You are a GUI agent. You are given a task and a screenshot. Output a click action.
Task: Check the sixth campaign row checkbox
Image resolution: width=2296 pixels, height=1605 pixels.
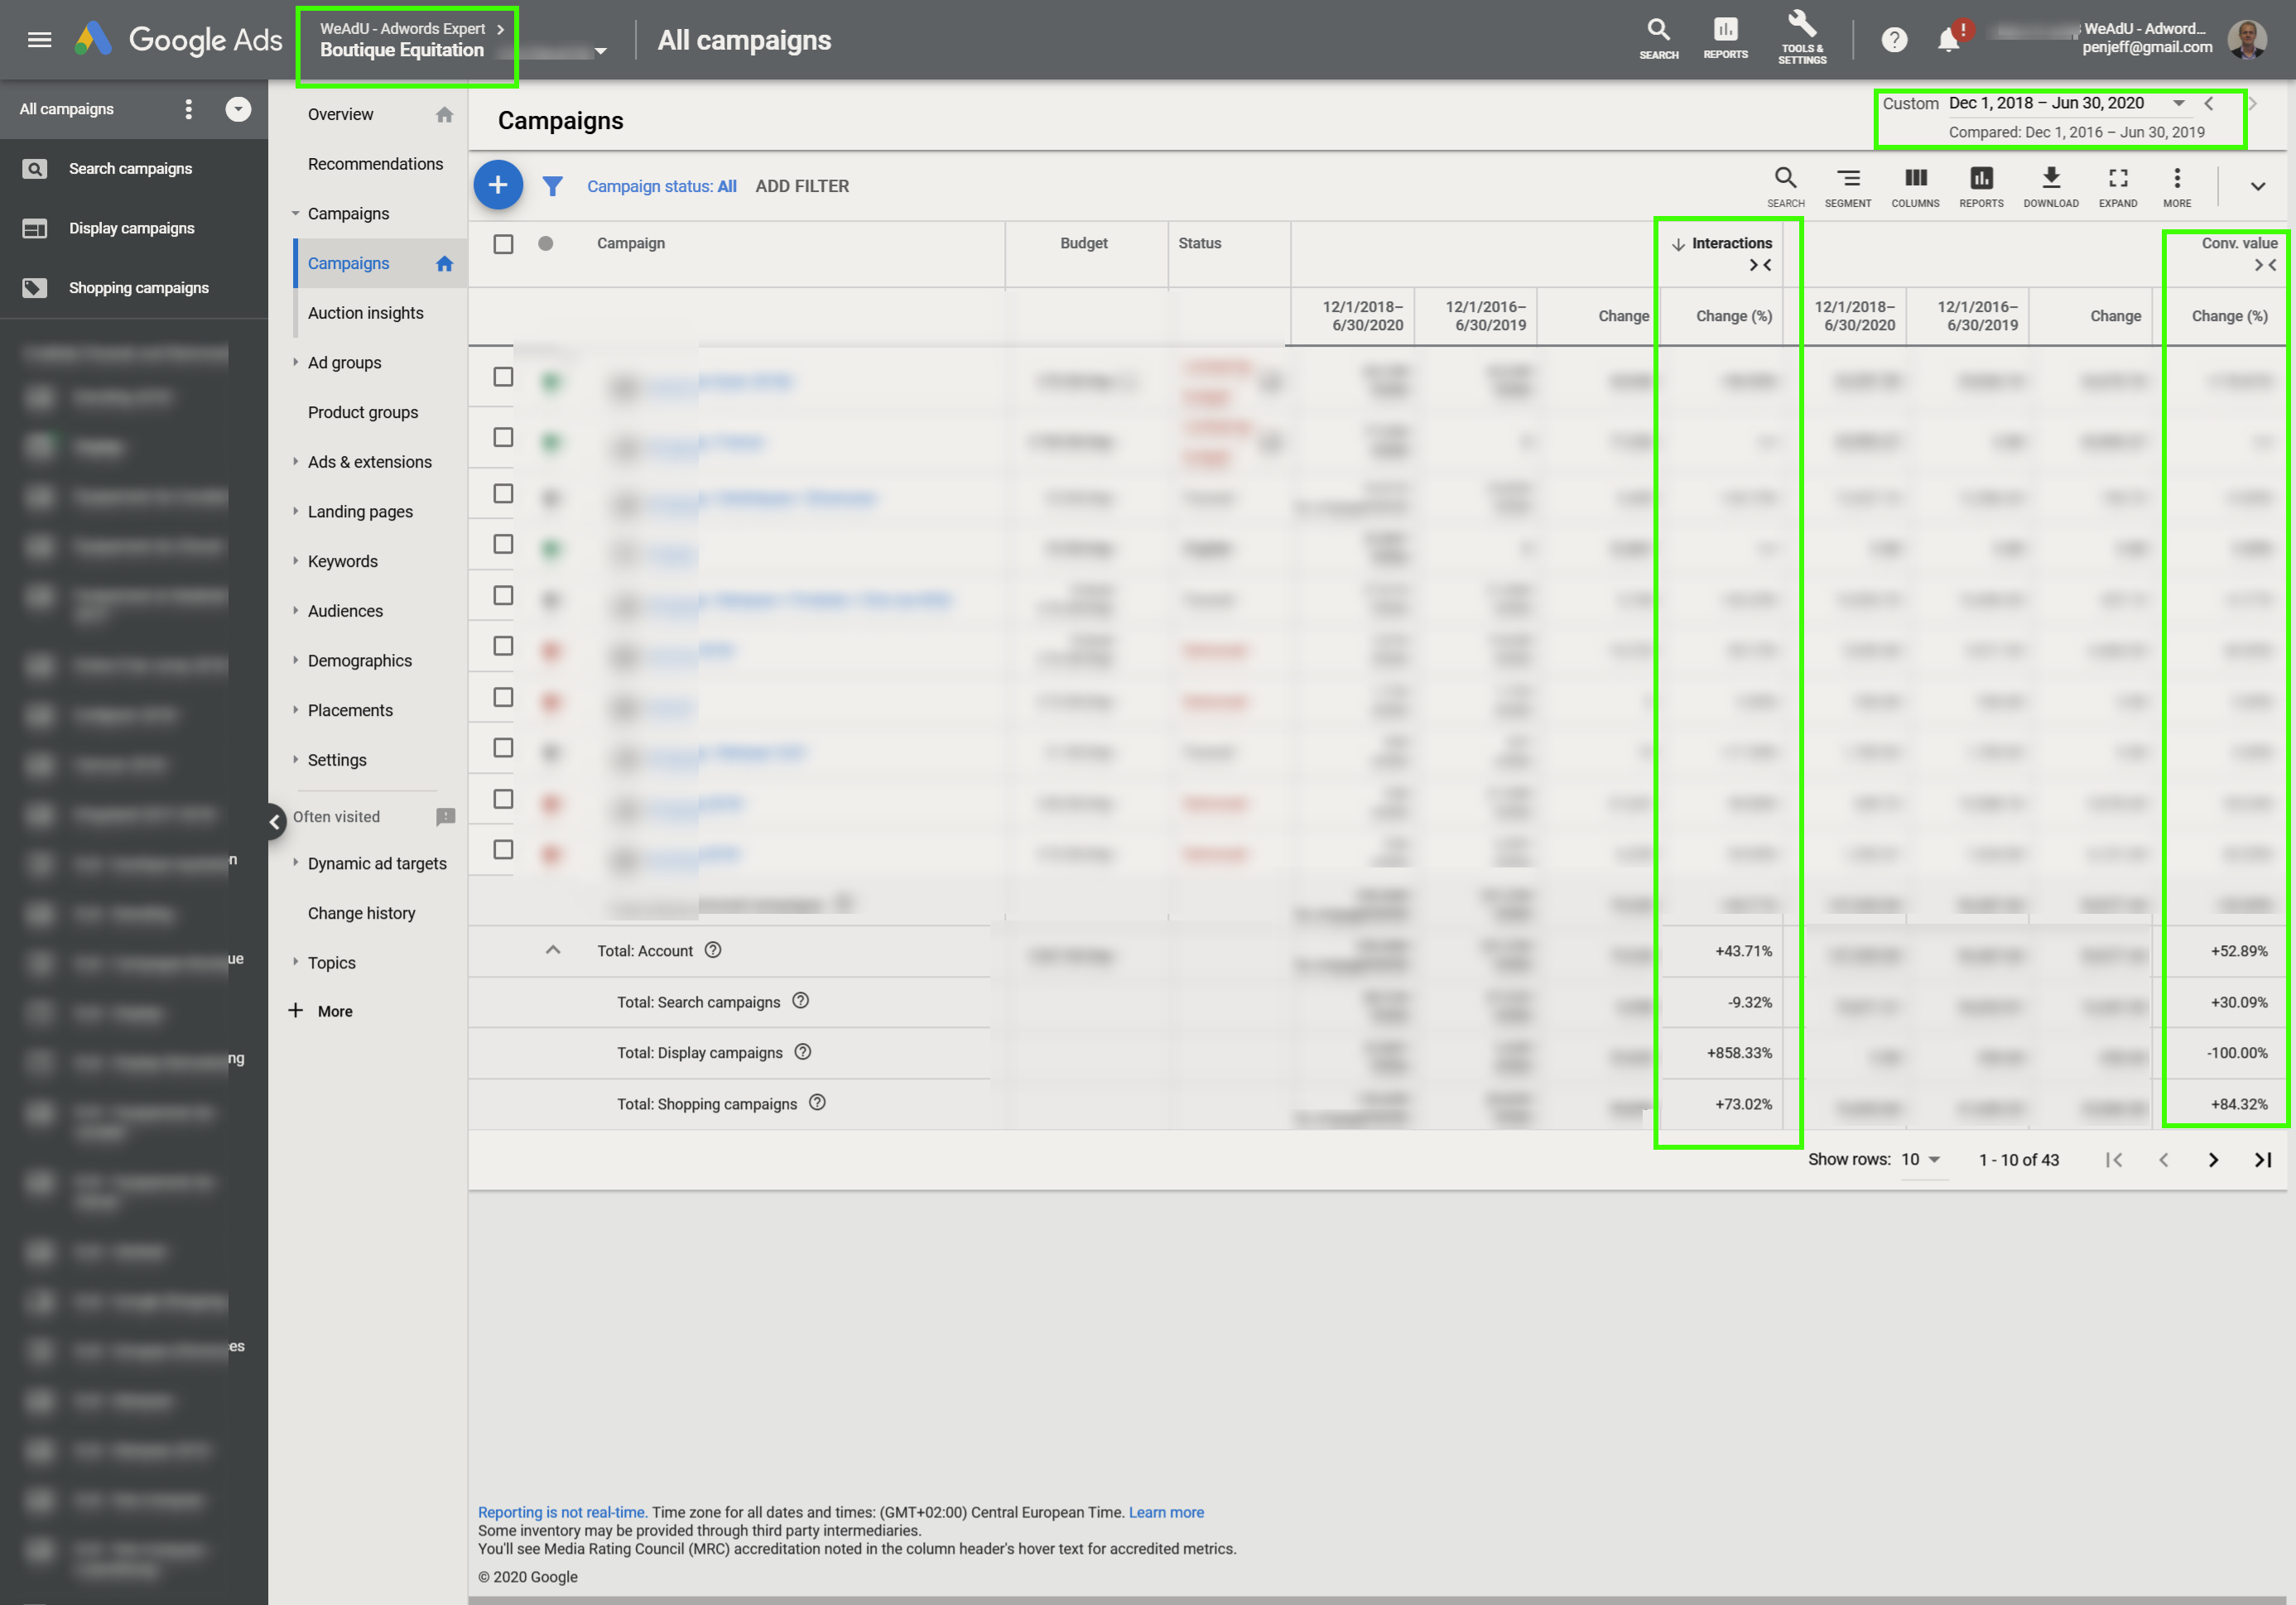tap(503, 647)
